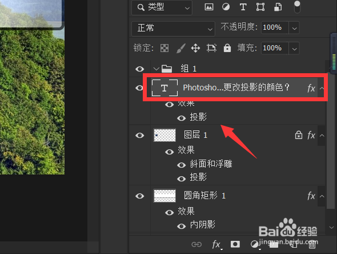The image size is (337, 254).
Task: Toggle text layer 效果 visibility eye
Action: point(170,105)
